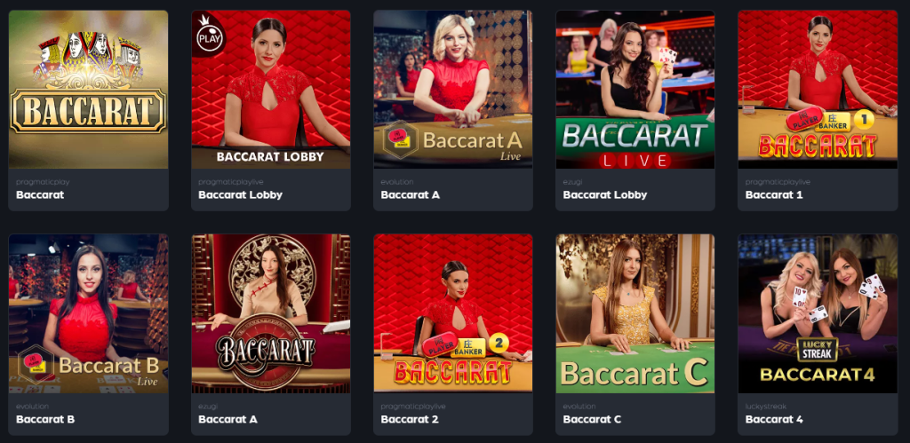Click the Lucky Streak logo on Baccarat 4
The image size is (910, 443).
pos(818,350)
